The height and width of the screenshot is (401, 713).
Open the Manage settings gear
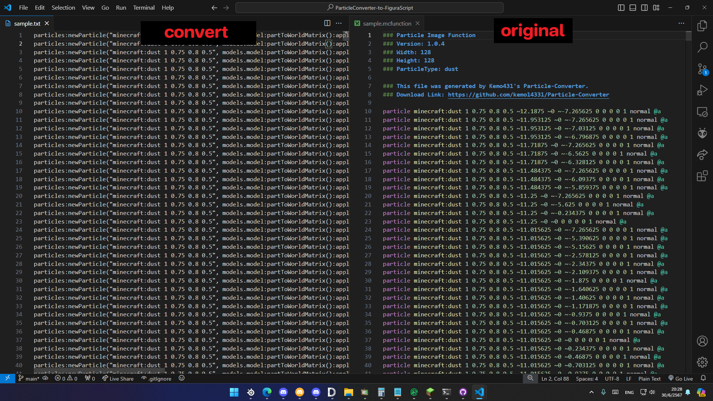[702, 362]
